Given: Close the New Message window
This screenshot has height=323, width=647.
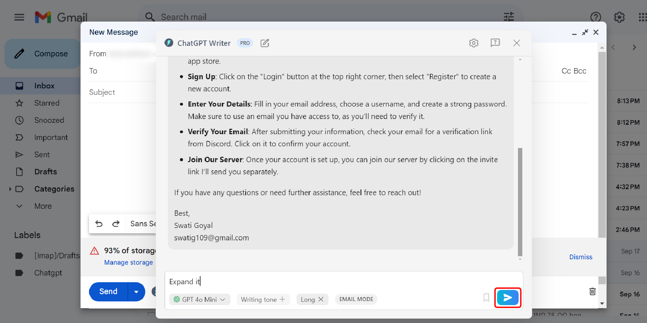Looking at the screenshot, I should click(596, 32).
